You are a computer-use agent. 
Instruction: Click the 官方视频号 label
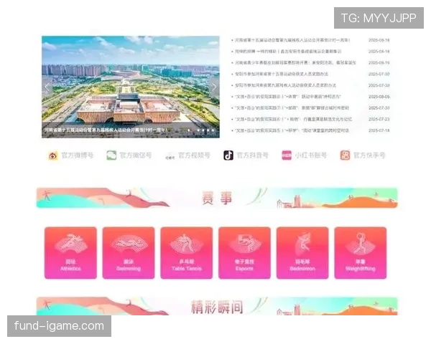(x=195, y=156)
